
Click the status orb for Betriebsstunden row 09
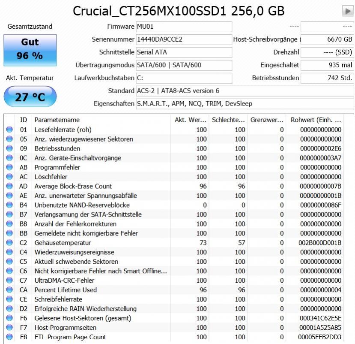[x=9, y=148]
